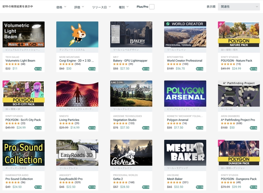Screen dimensions: 263x193
Task: Click the EasyRoads3D Pro title link
Action: pos(71,179)
